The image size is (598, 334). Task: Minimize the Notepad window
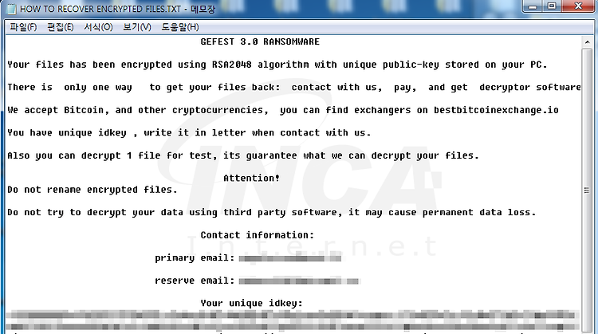tap(533, 6)
